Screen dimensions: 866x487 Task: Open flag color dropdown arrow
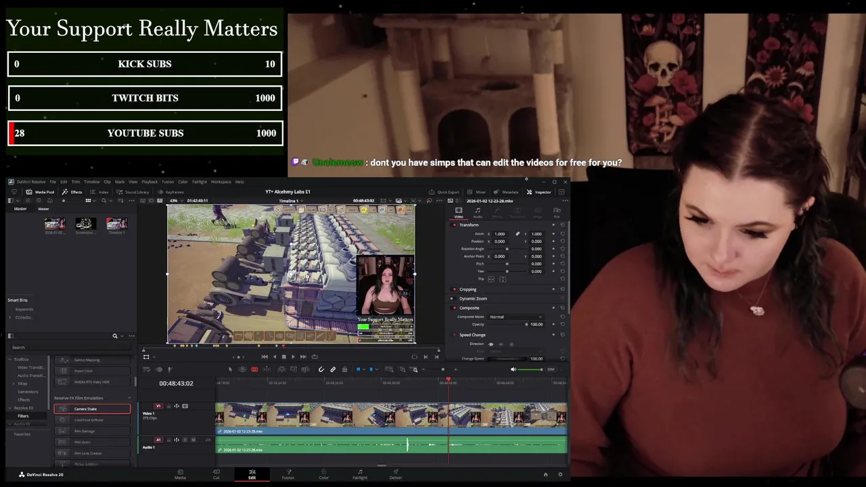[364, 369]
